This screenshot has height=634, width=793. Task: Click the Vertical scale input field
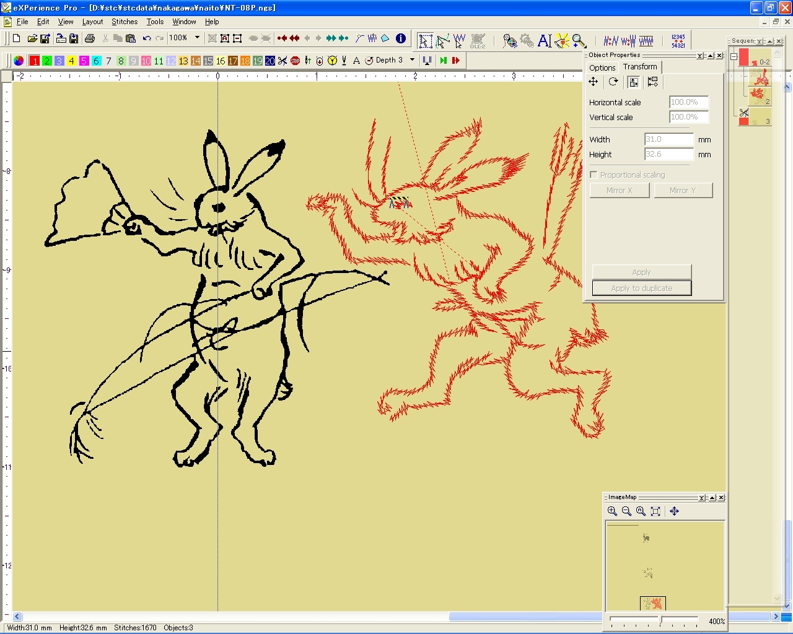(x=689, y=117)
